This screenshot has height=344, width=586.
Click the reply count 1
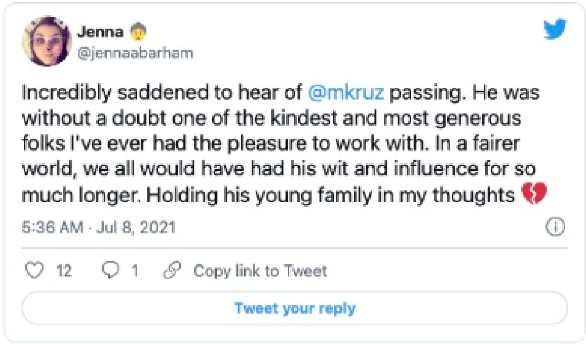(x=134, y=271)
